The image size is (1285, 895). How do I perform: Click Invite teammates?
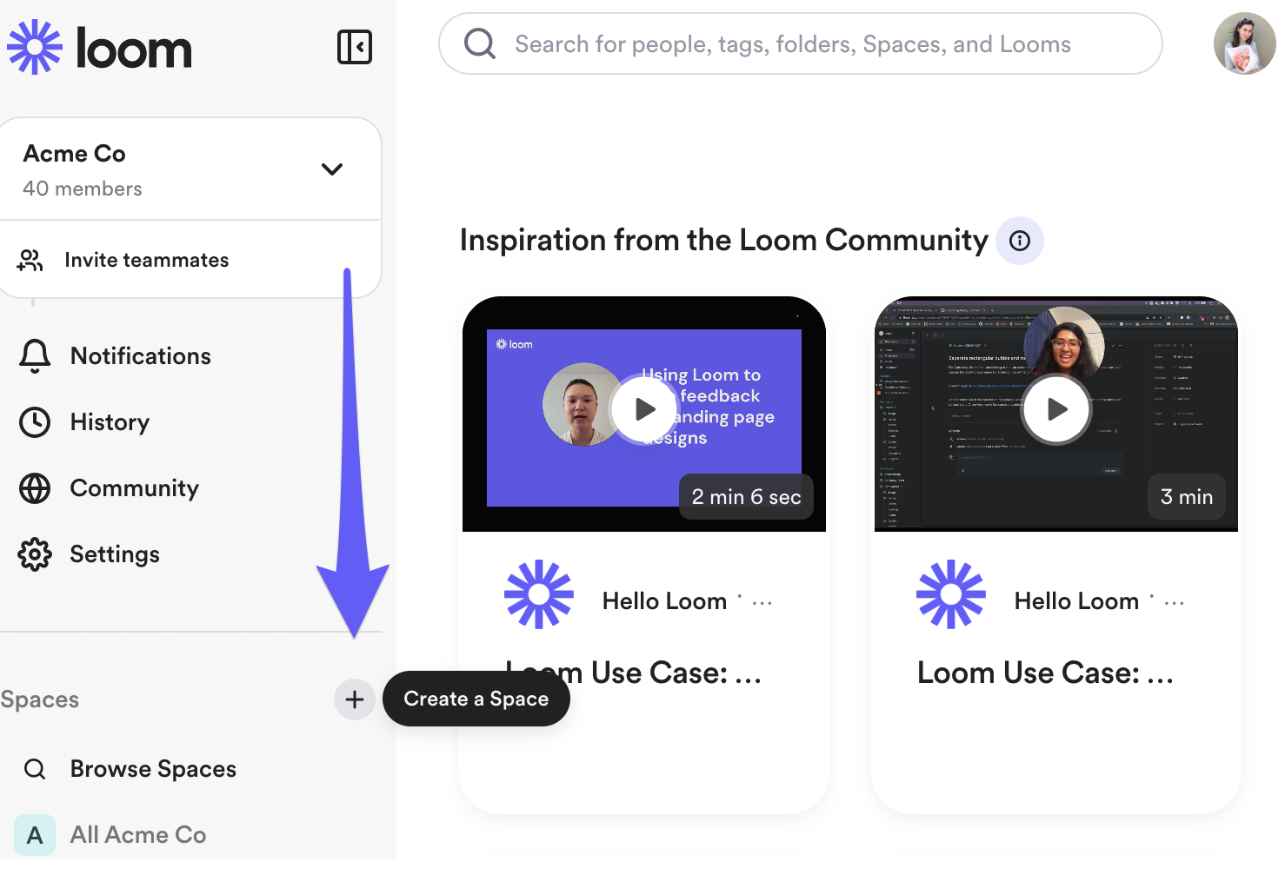[146, 260]
